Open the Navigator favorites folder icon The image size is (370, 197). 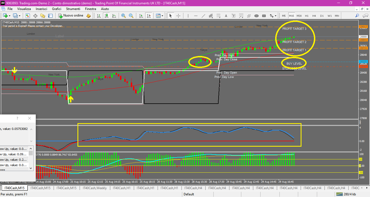coord(43,16)
